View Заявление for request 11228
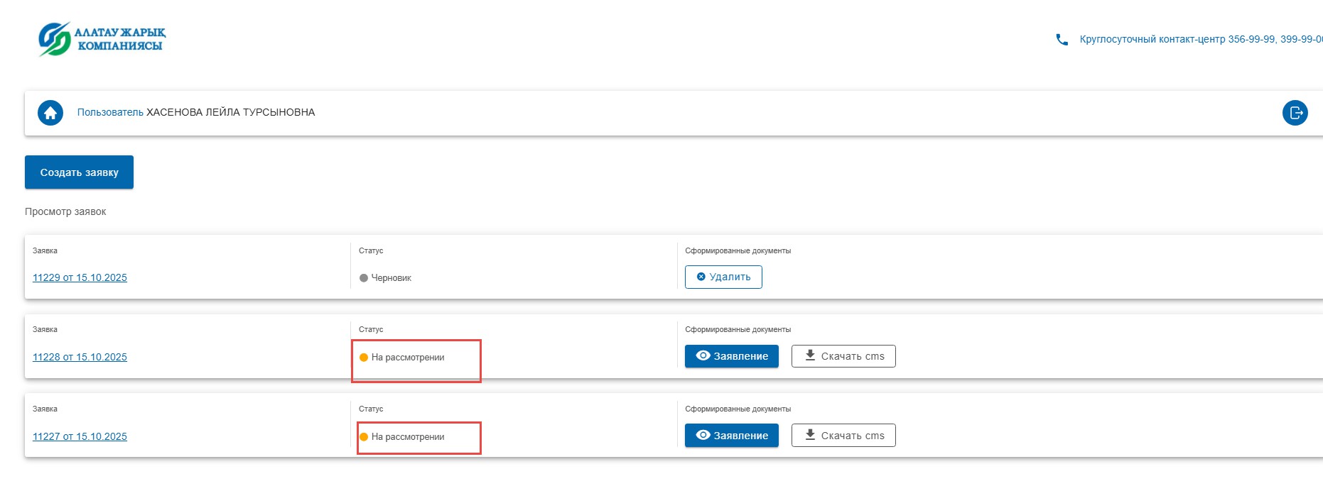The width and height of the screenshot is (1323, 486). click(x=731, y=356)
